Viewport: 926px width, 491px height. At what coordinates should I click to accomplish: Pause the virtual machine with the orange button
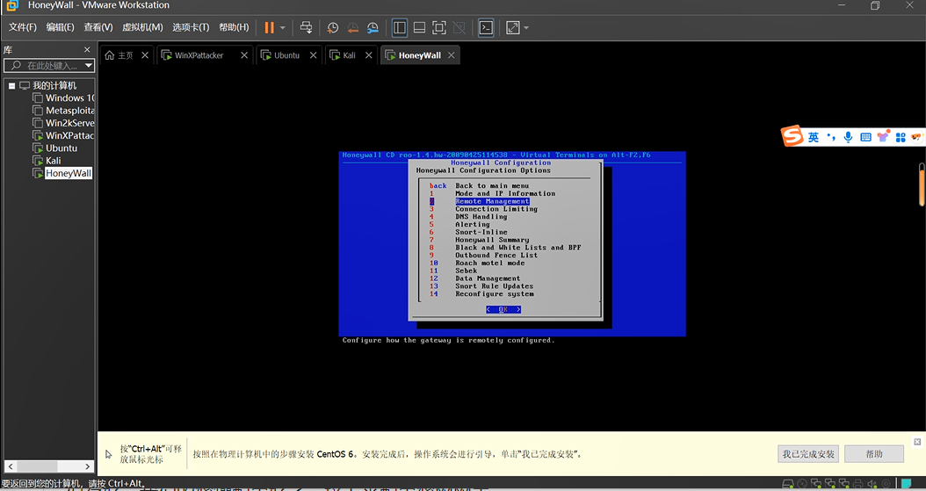point(269,28)
